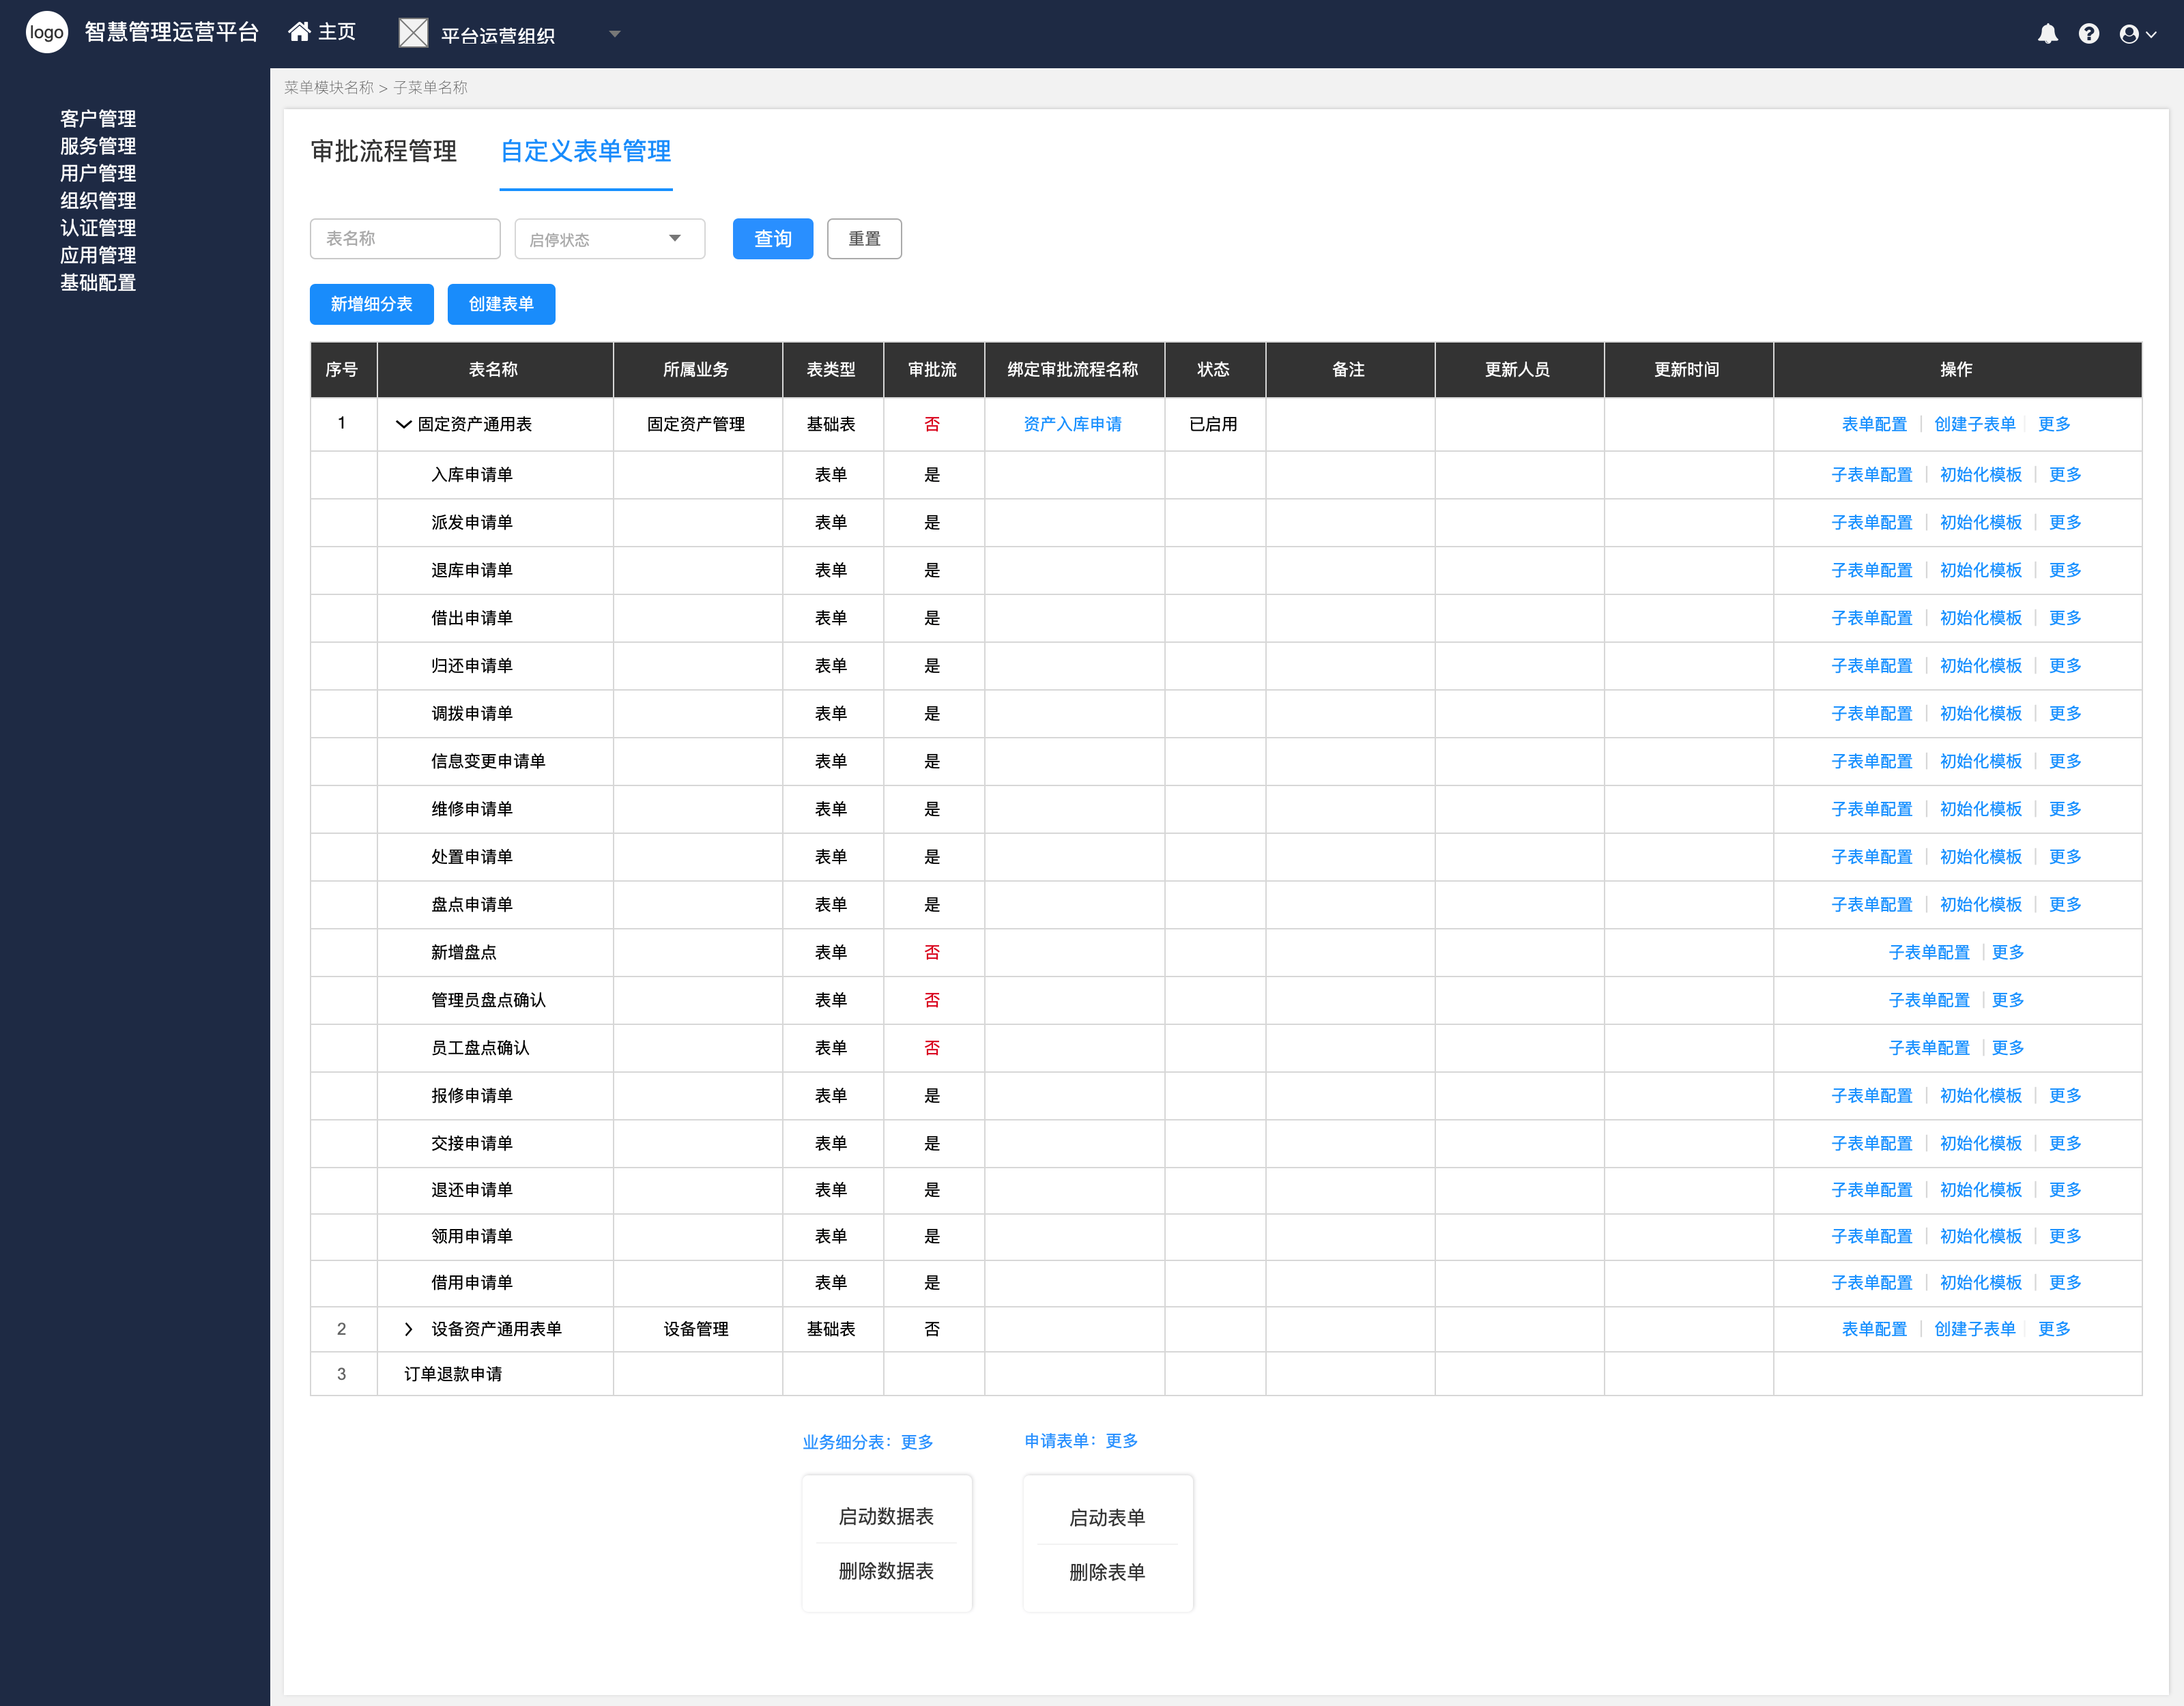Viewport: 2184px width, 1706px height.
Task: Open the home icon 主页
Action: [x=322, y=32]
